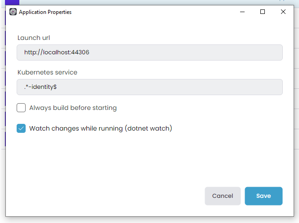Click the .*-identity$ regex text
The height and width of the screenshot is (223, 299).
tap(40, 87)
